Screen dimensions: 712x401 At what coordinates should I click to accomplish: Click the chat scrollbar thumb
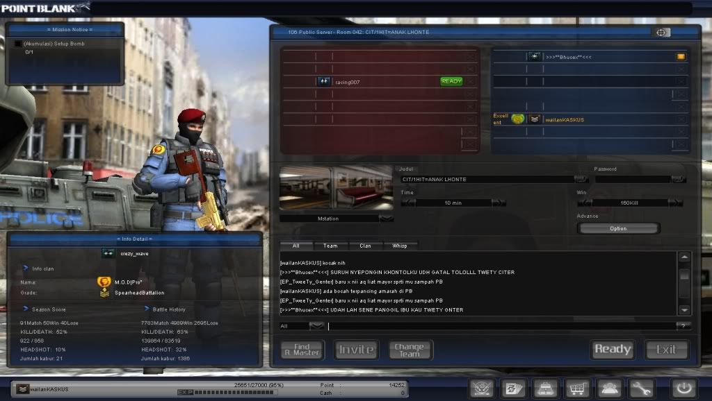[x=684, y=275]
